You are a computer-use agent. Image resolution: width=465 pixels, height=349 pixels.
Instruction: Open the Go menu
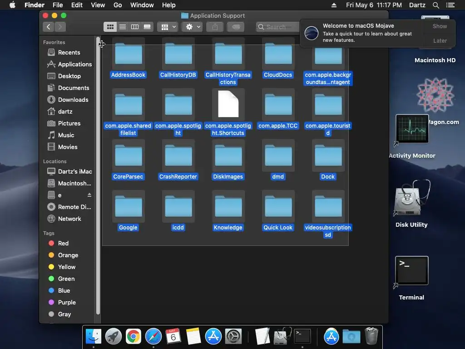tap(118, 5)
